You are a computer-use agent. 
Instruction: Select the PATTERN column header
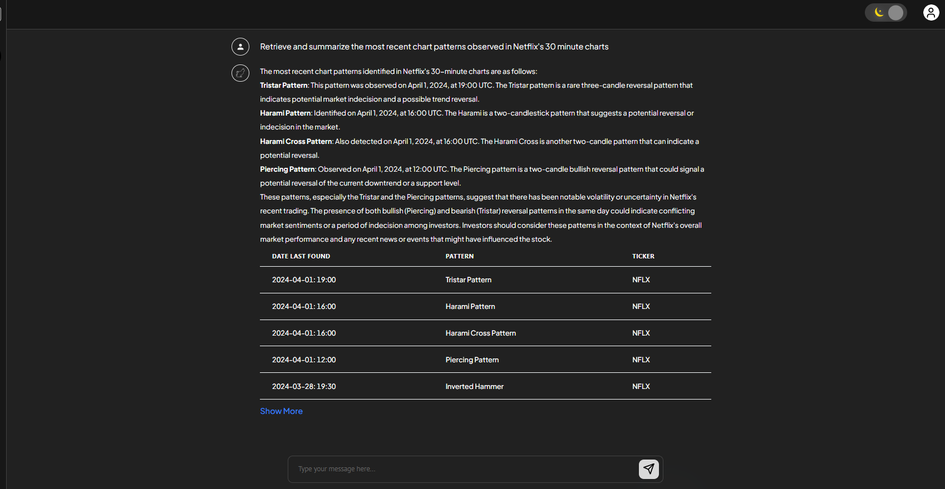460,256
